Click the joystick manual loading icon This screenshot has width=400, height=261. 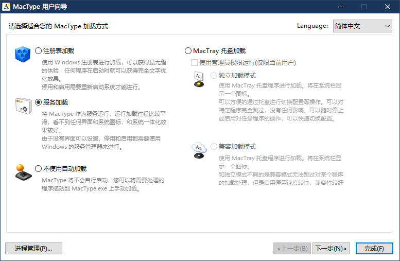click(x=24, y=172)
